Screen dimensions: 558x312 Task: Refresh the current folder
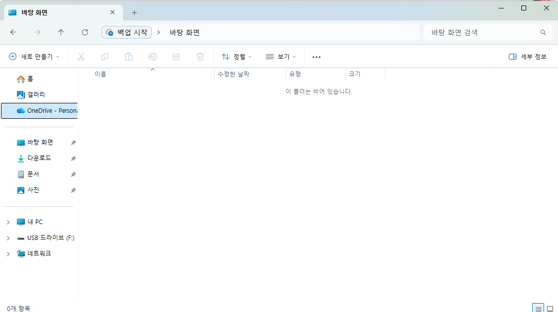pos(84,32)
